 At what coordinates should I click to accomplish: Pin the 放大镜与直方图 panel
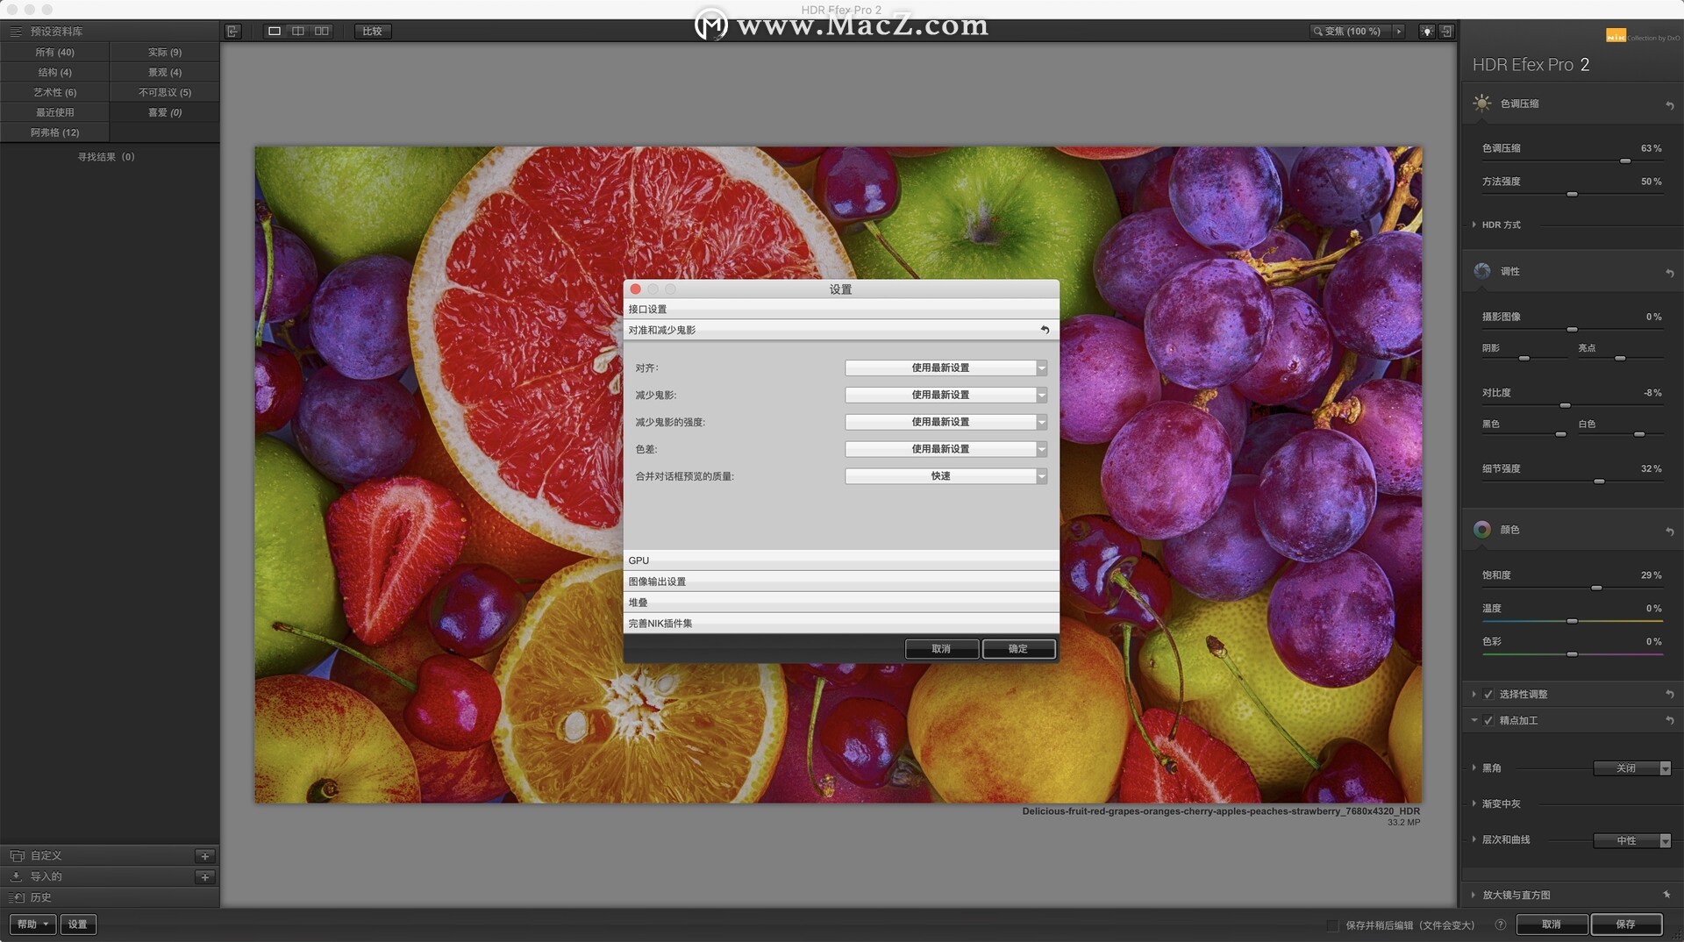(1666, 895)
